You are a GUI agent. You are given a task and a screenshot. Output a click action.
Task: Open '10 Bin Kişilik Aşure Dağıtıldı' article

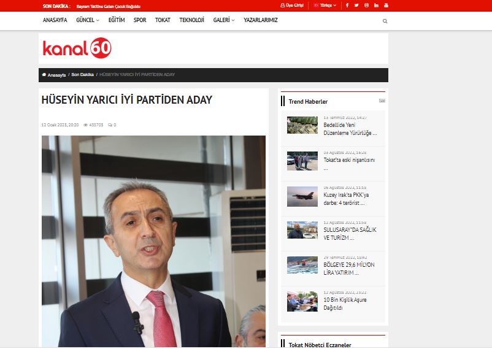point(345,304)
